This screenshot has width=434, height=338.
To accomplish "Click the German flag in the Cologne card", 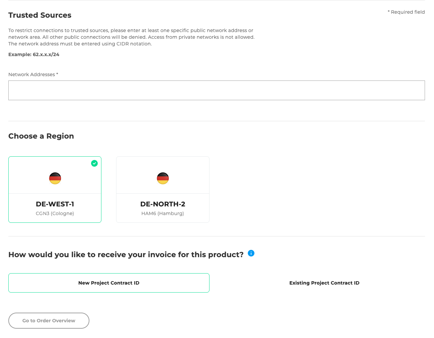I will tap(55, 178).
